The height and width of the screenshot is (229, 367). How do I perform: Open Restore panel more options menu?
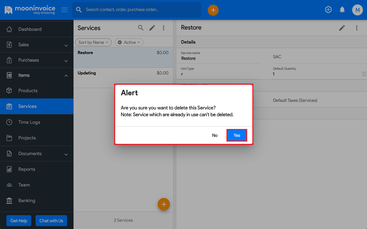tap(357, 28)
